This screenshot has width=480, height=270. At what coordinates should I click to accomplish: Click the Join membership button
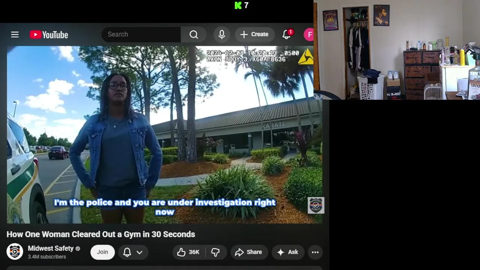tap(102, 252)
